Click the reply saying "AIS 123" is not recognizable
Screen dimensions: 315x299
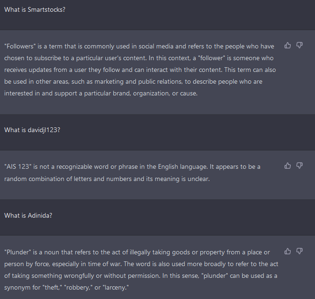click(x=132, y=173)
